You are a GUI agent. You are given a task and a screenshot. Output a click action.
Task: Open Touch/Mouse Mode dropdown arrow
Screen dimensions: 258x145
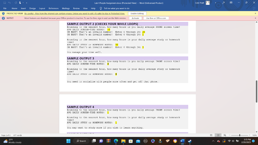(23, 3)
